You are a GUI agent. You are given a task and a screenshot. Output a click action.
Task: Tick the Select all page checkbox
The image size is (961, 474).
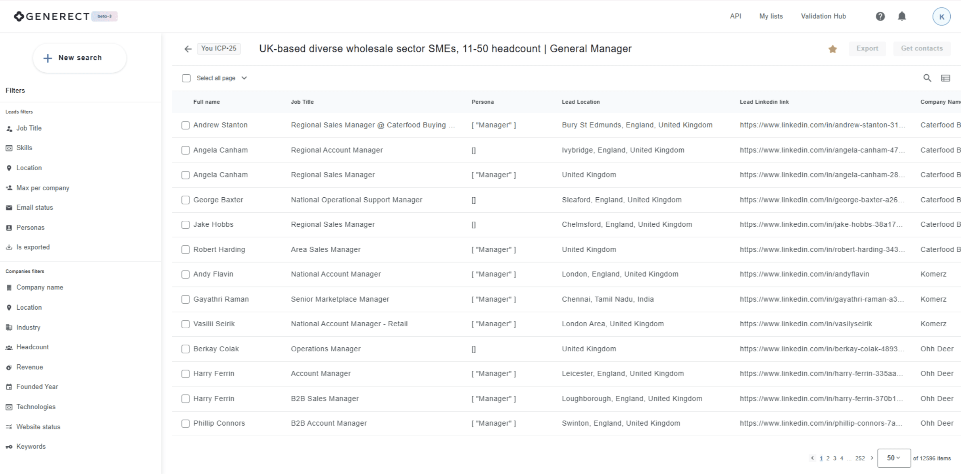tap(186, 78)
